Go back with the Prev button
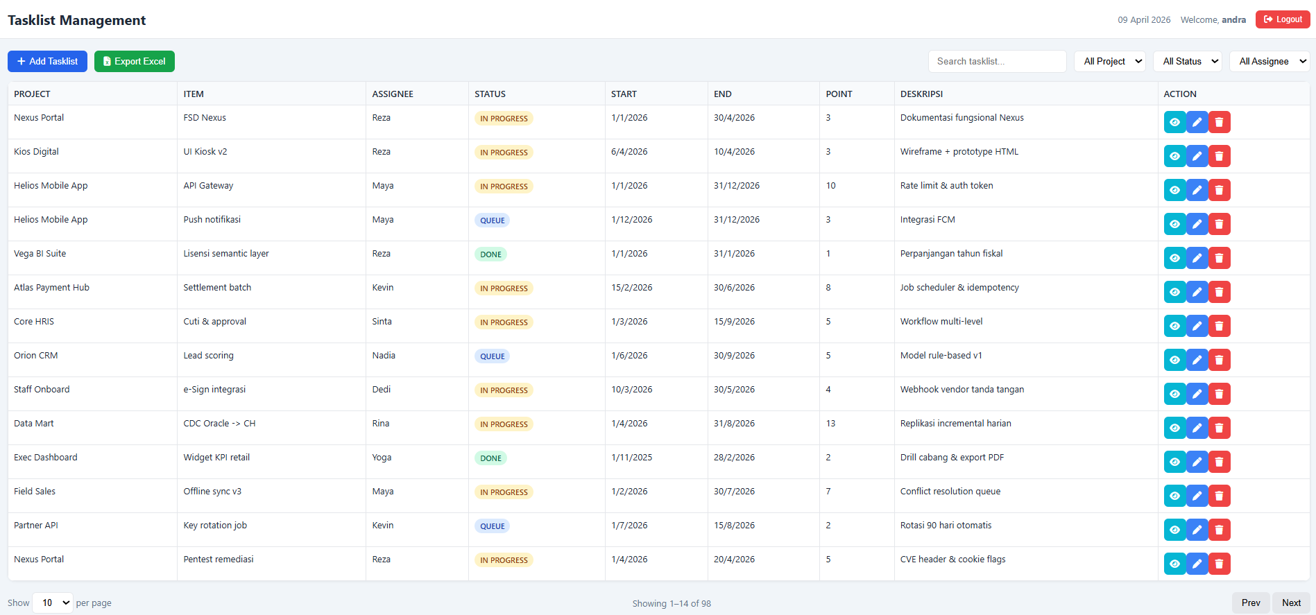 1251,603
